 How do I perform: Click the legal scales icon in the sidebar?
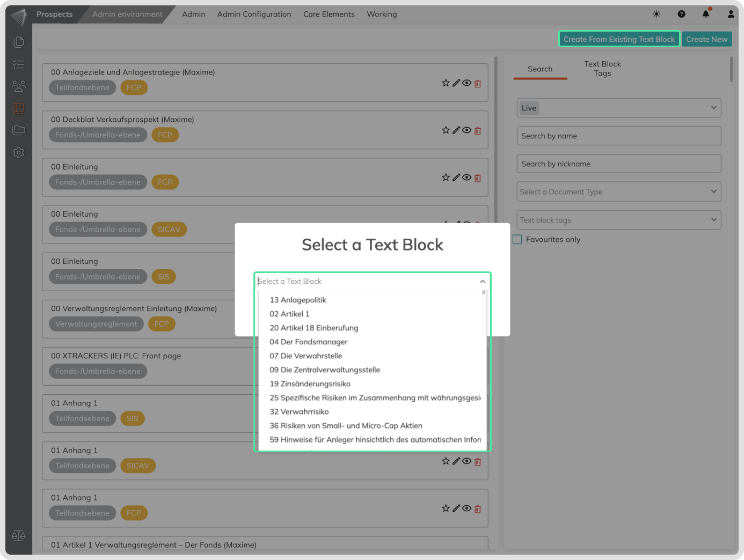click(x=19, y=535)
